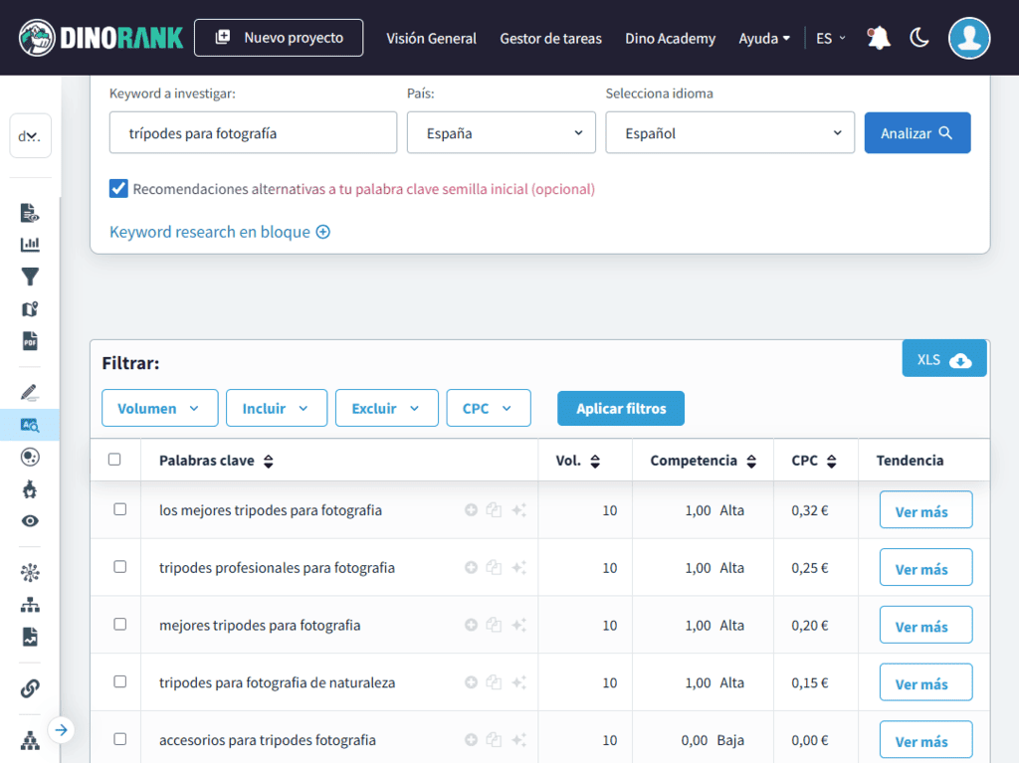Expand the CPC filter dropdown

point(489,408)
